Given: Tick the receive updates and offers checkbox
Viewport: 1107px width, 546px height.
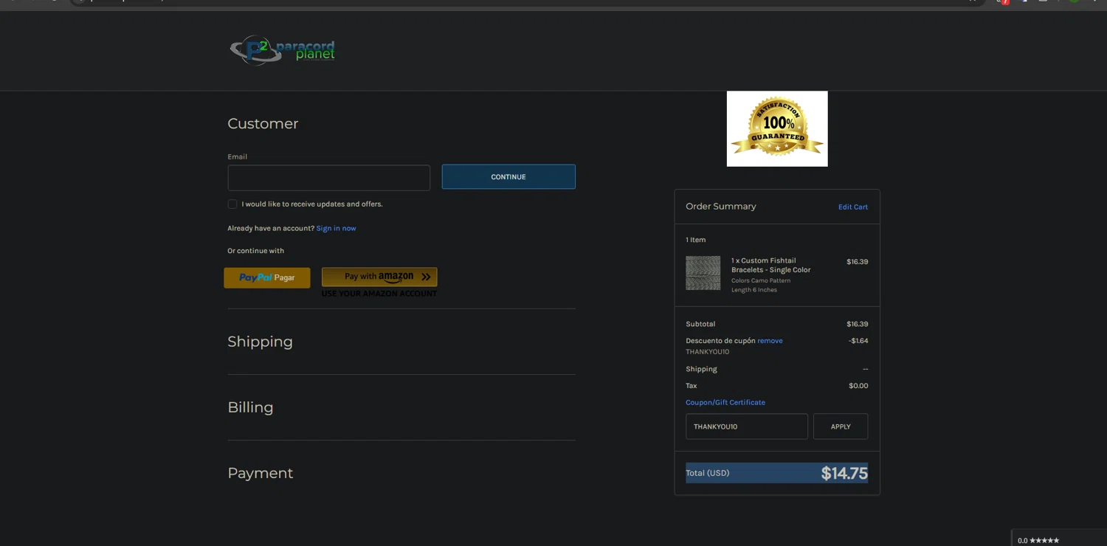Looking at the screenshot, I should [232, 204].
